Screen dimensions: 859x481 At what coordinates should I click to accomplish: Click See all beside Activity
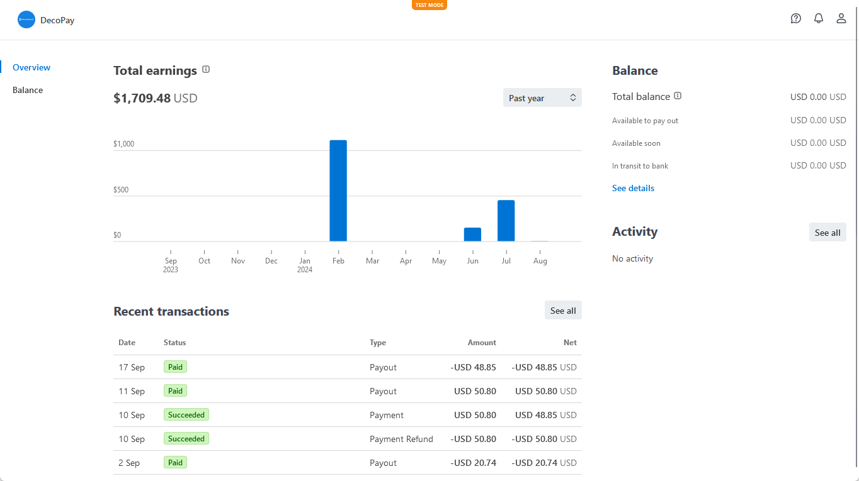point(827,231)
